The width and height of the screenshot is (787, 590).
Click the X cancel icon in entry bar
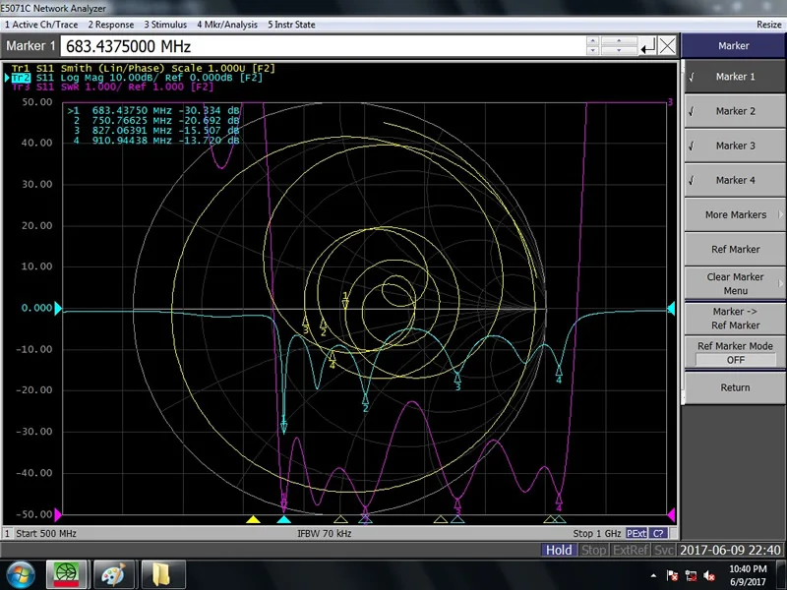click(x=668, y=46)
